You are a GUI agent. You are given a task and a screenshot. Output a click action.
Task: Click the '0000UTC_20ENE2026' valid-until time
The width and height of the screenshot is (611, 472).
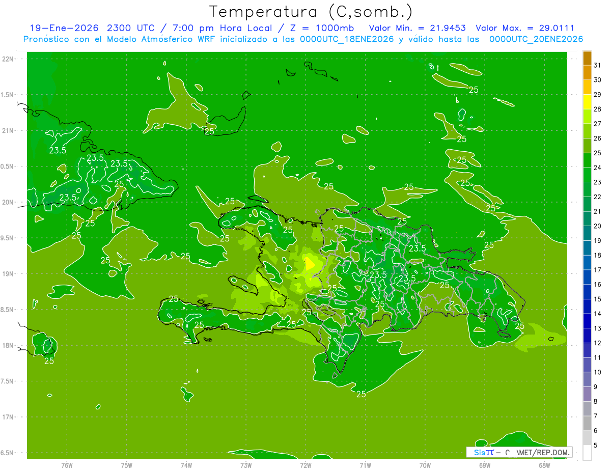(536, 39)
